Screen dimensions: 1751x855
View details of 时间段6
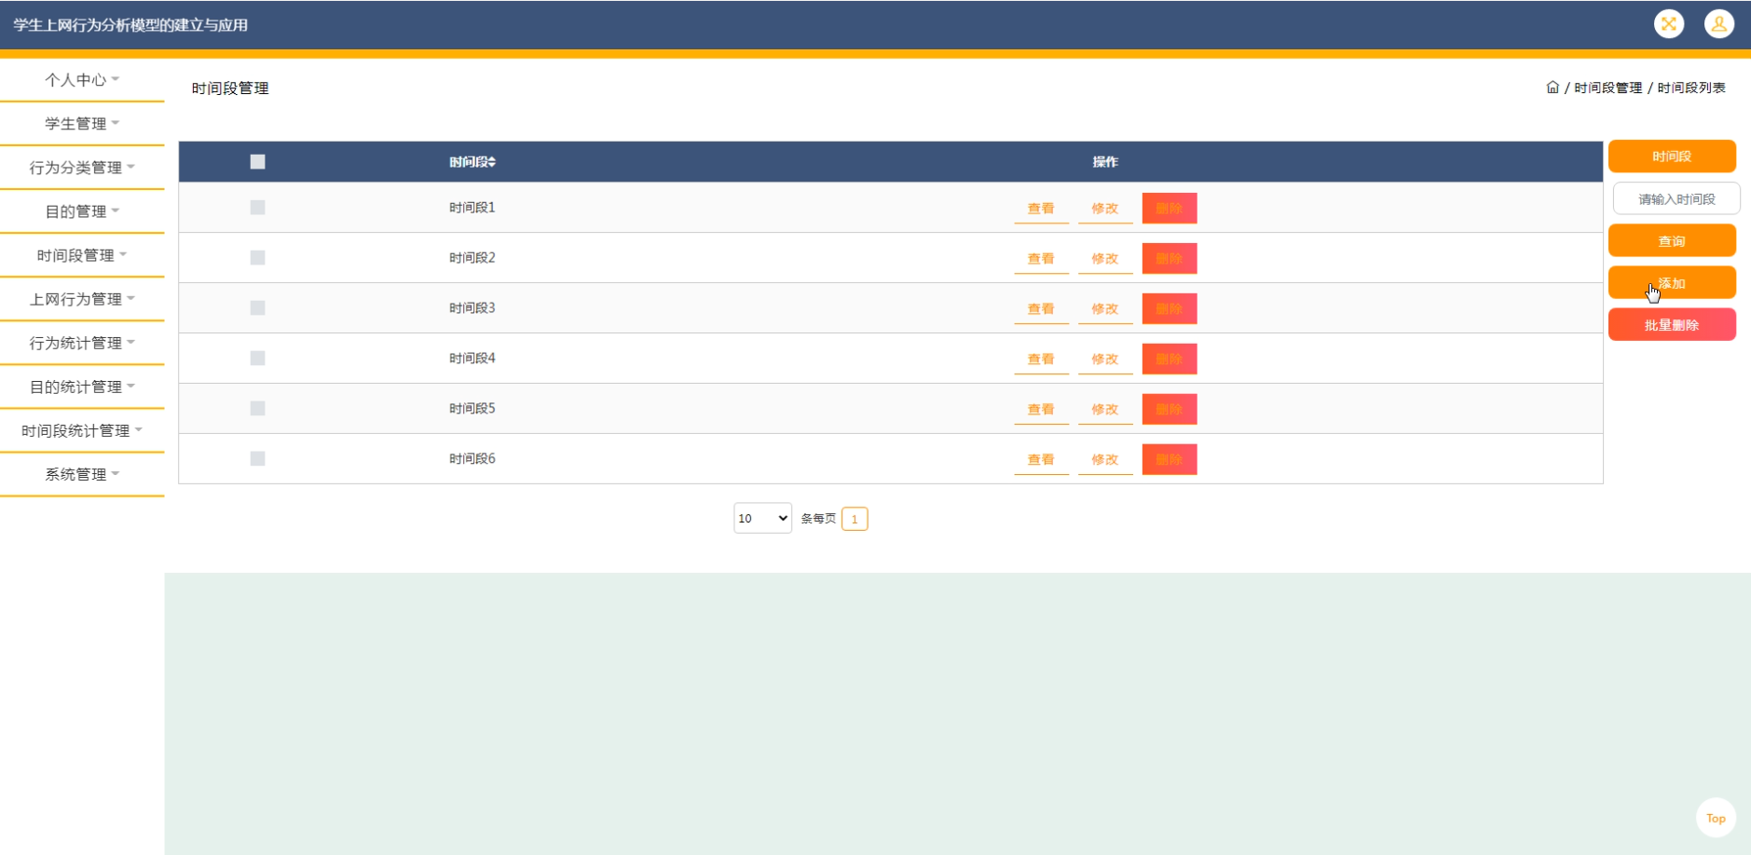[1041, 460]
